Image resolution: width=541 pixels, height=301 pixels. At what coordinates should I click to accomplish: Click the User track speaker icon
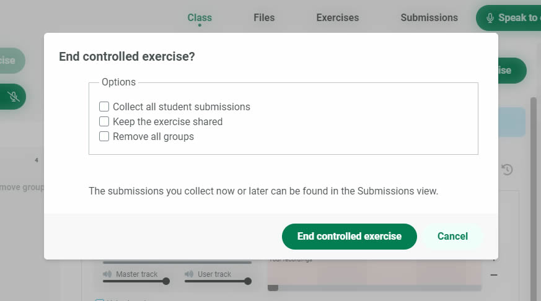pos(189,274)
